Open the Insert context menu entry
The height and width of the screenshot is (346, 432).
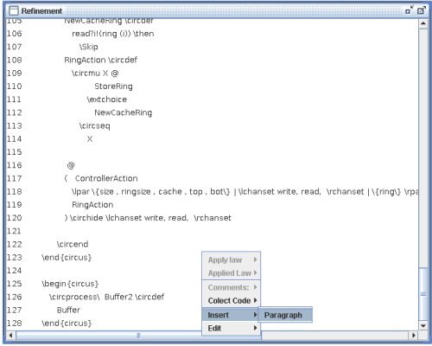pyautogui.click(x=232, y=315)
